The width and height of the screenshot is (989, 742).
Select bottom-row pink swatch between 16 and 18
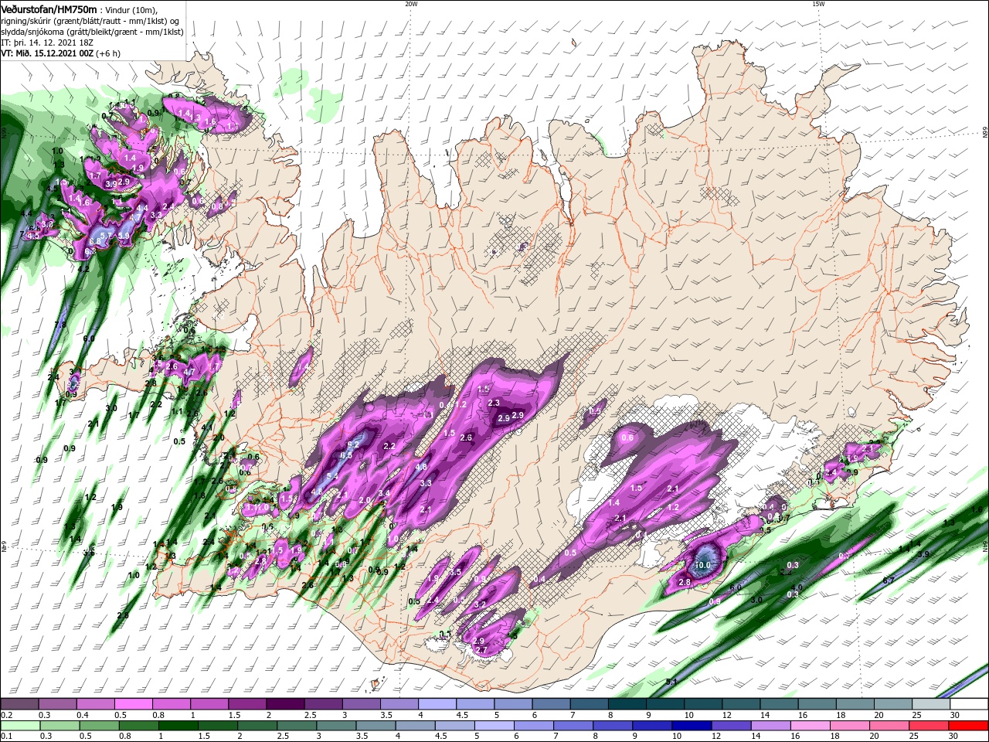click(810, 726)
